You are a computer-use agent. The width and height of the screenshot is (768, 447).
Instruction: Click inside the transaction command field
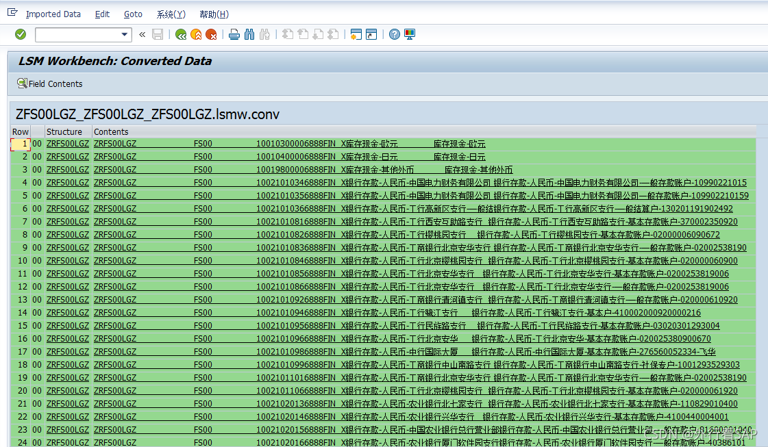(x=77, y=34)
